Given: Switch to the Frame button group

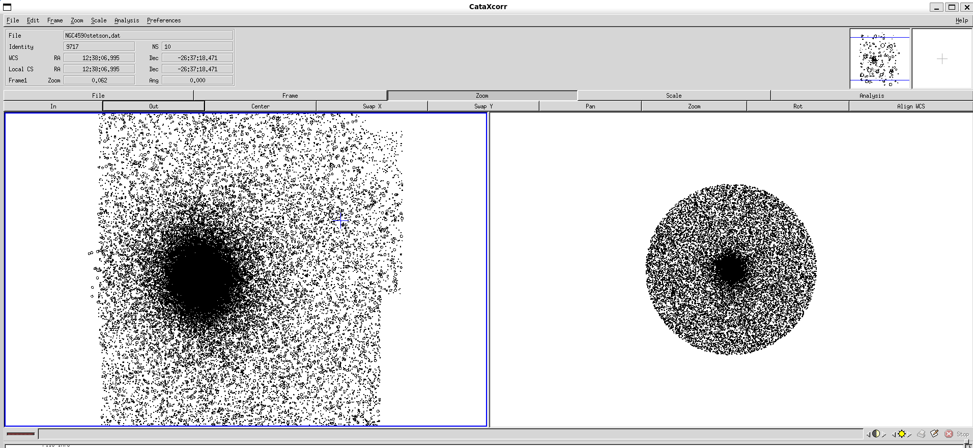Looking at the screenshot, I should pyautogui.click(x=290, y=96).
